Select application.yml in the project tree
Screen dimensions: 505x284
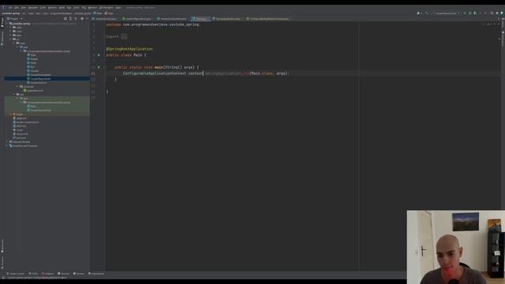tap(33, 91)
